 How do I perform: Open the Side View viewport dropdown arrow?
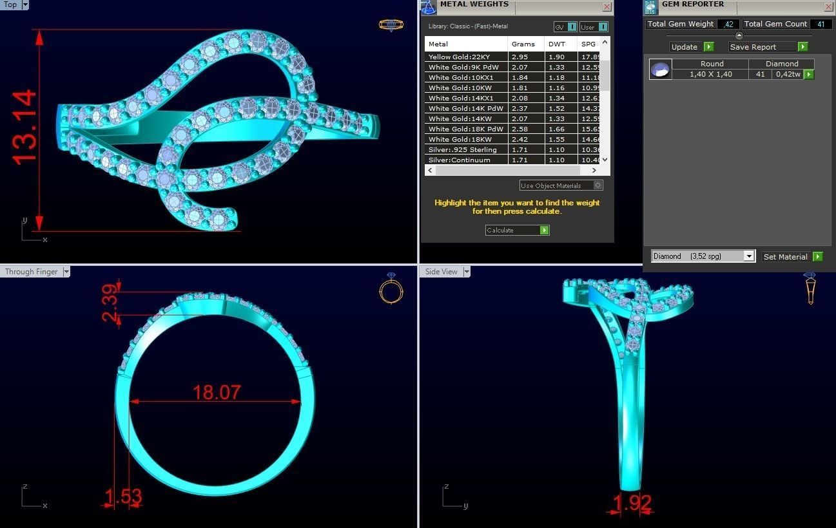point(466,272)
